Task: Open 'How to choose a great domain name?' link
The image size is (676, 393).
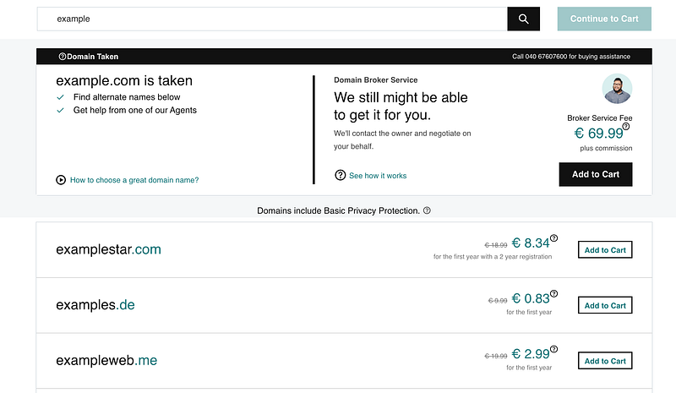Action: [134, 180]
